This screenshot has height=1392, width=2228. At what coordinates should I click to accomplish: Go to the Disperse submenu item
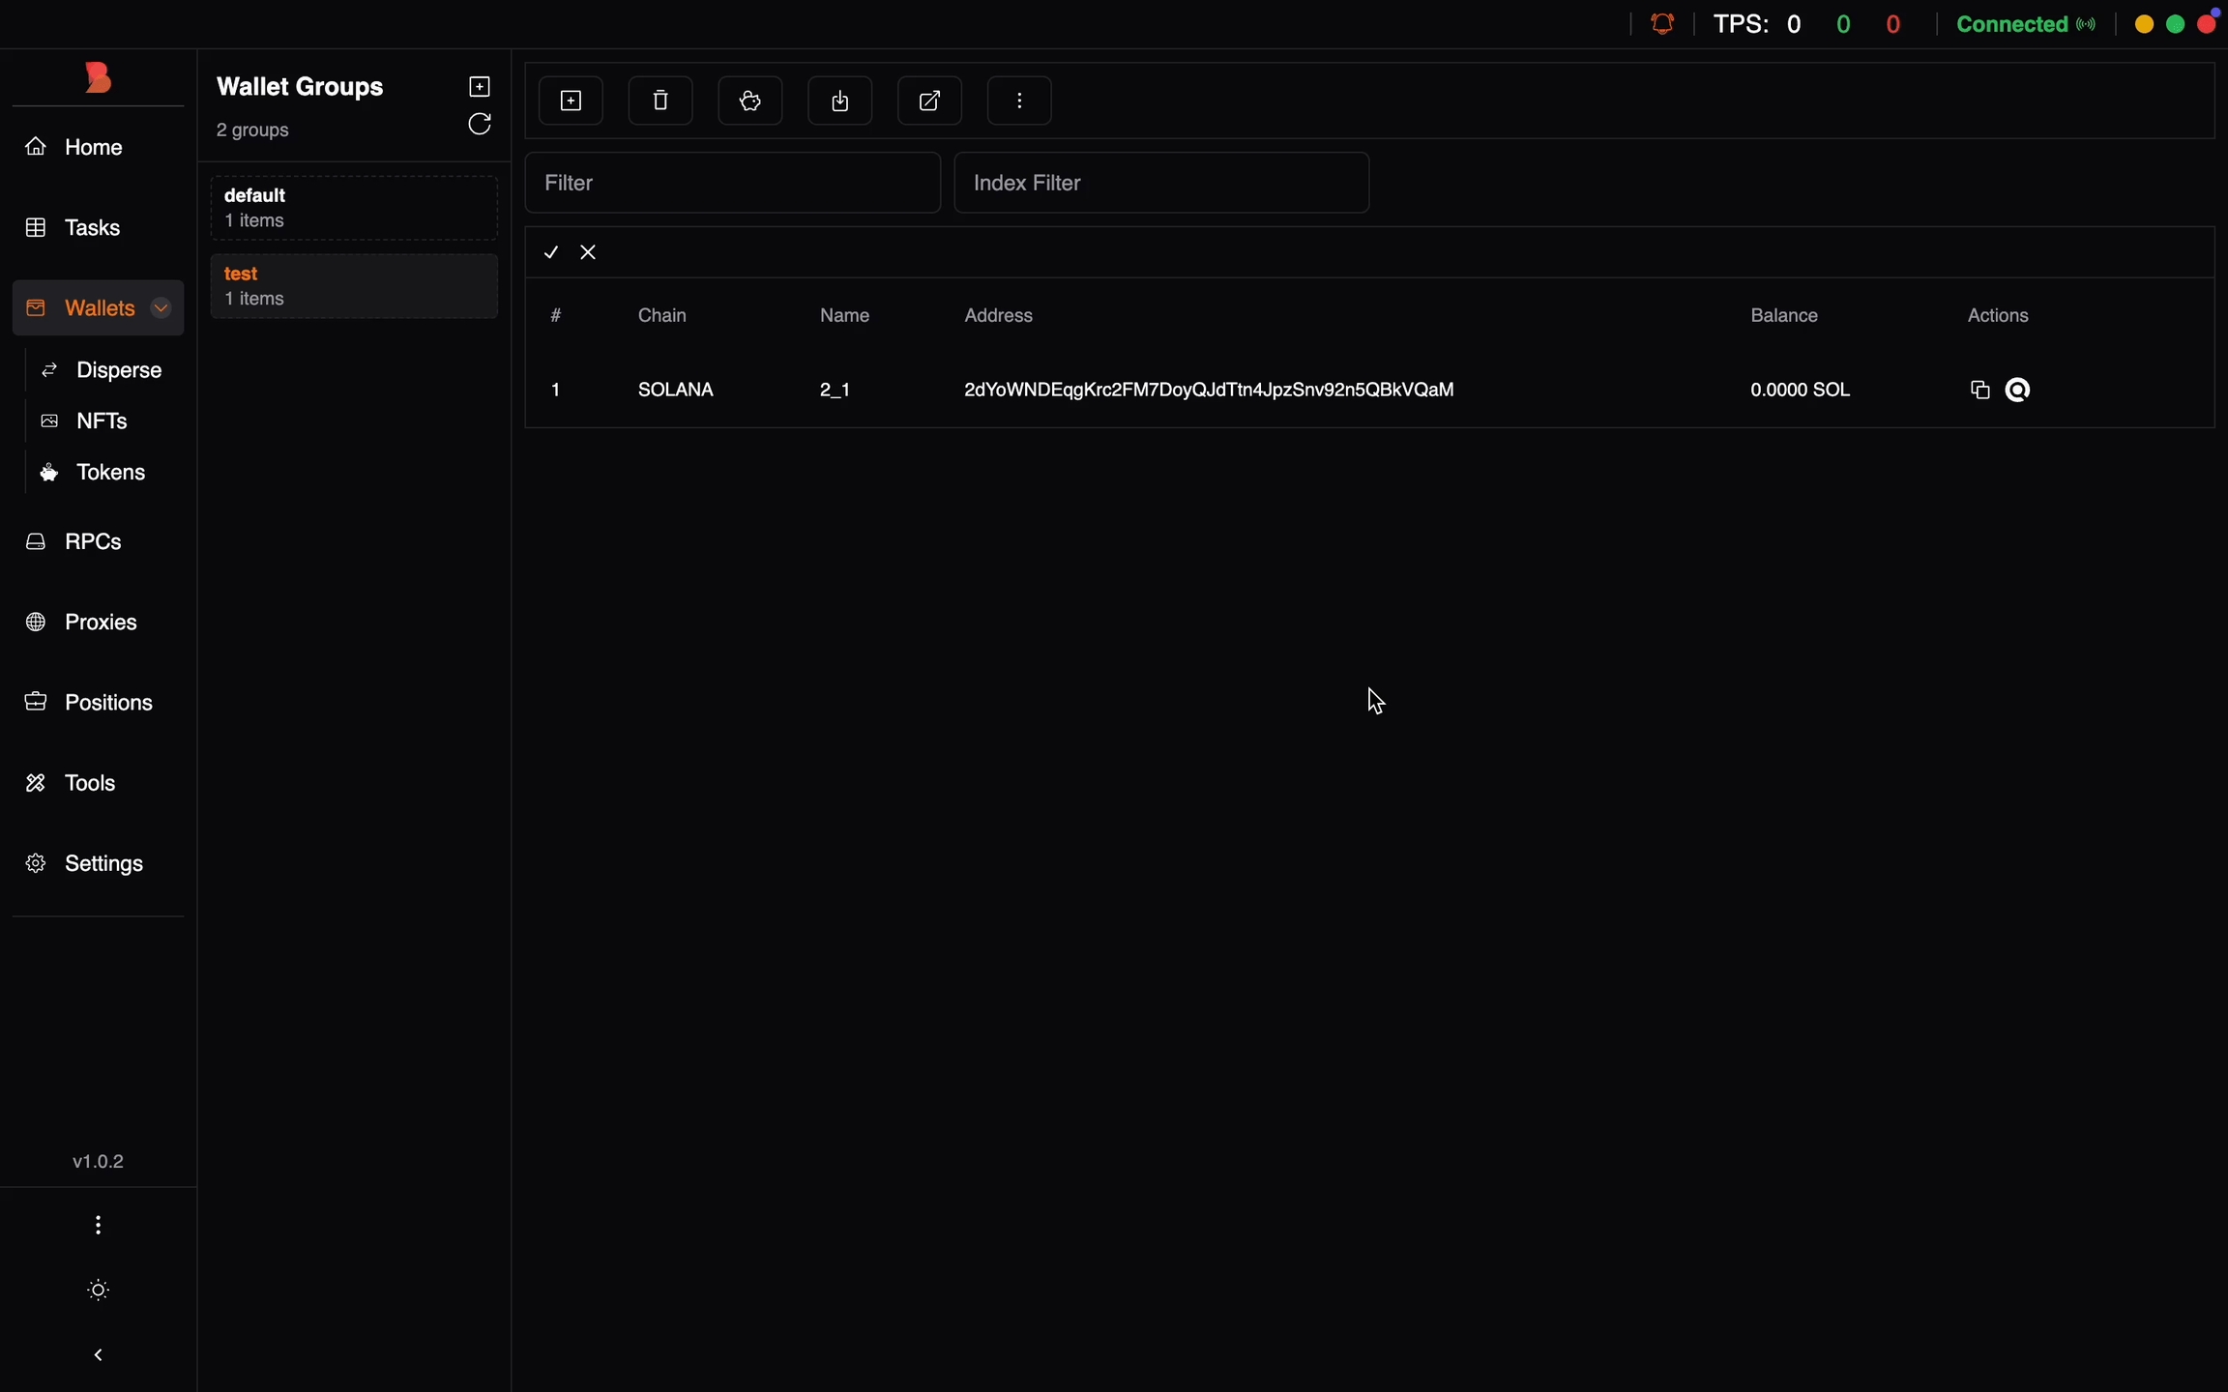coord(118,370)
